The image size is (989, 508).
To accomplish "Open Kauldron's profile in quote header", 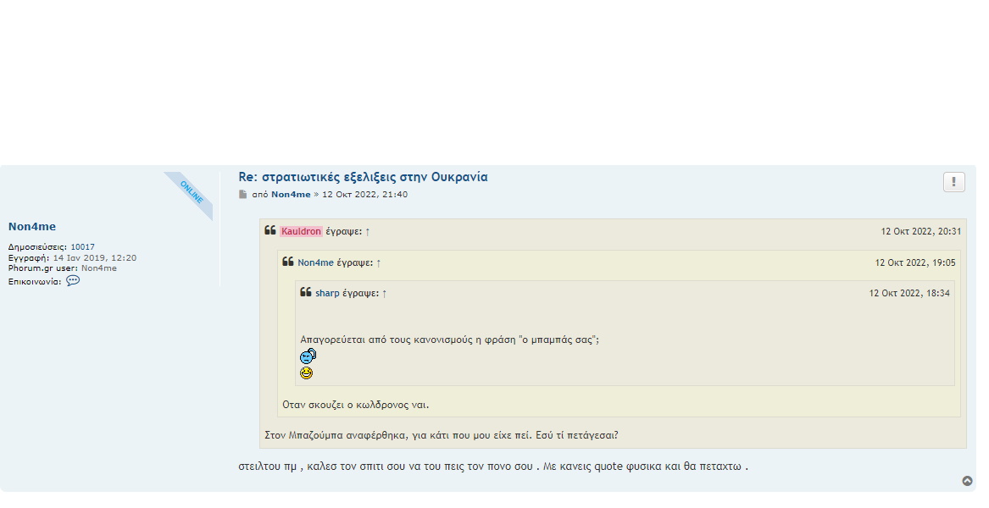I will tap(301, 231).
